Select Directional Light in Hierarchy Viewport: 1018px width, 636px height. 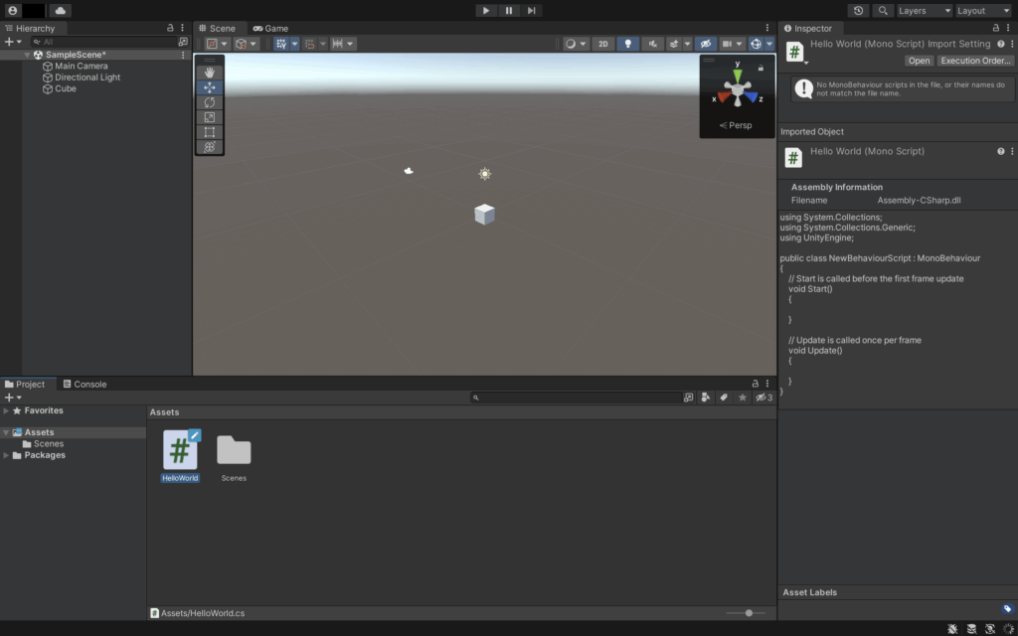click(87, 78)
